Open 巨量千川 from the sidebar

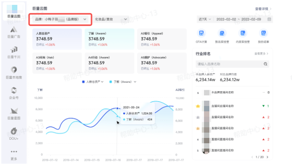(x=14, y=53)
